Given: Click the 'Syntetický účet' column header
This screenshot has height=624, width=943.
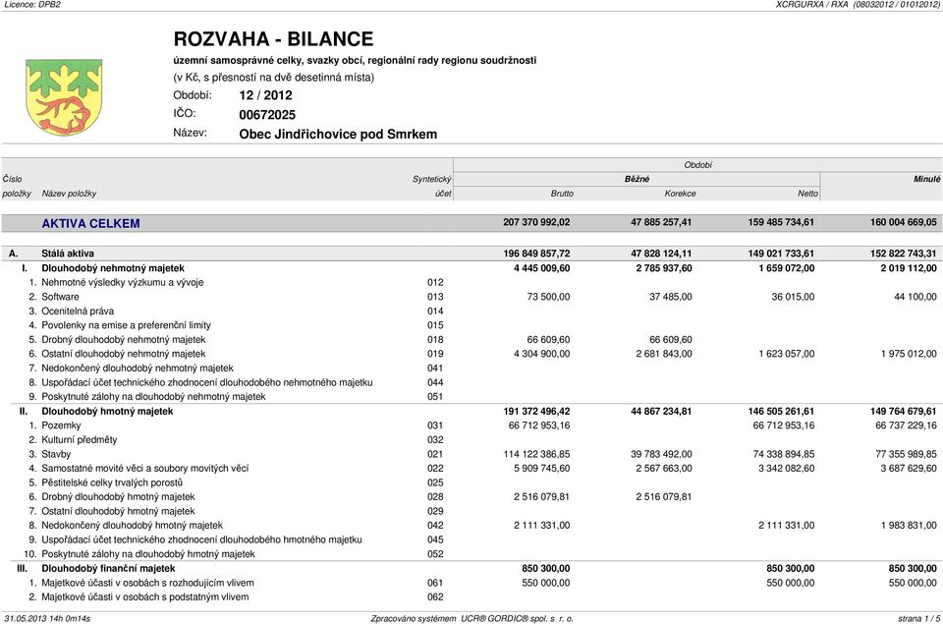Looking at the screenshot, I should 432,187.
